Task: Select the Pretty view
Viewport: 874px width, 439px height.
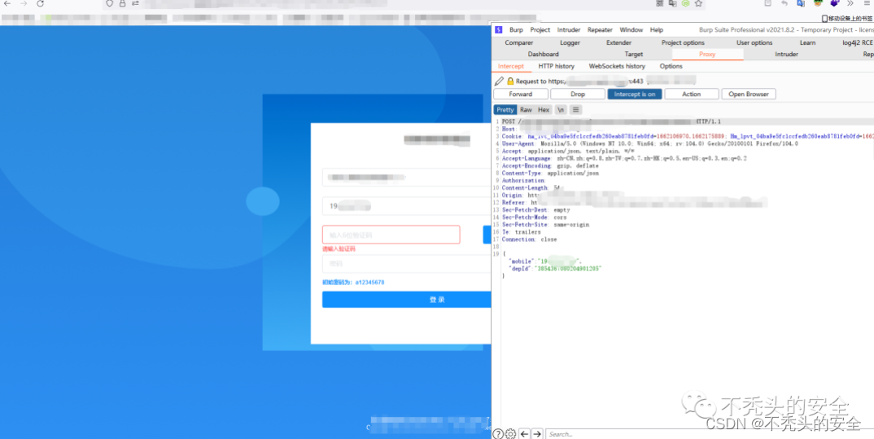Action: coord(505,110)
